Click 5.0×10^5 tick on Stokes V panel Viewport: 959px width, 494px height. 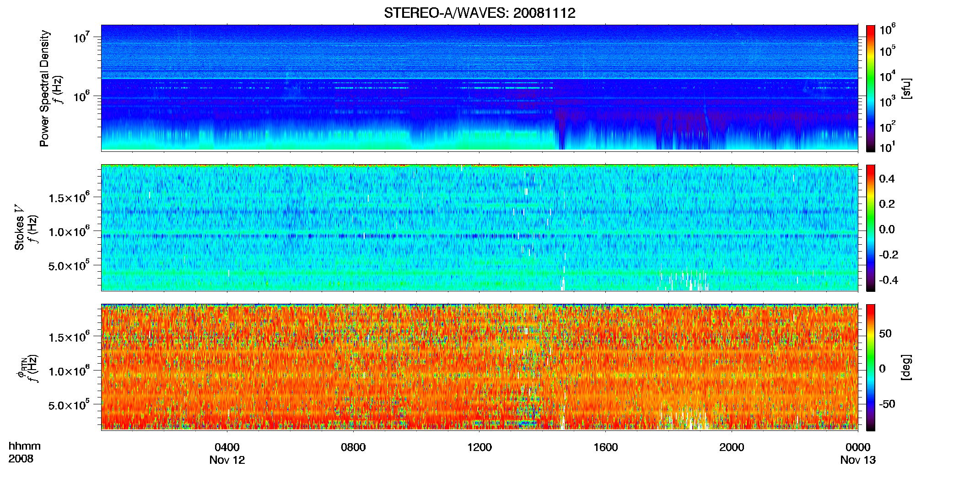tap(69, 265)
